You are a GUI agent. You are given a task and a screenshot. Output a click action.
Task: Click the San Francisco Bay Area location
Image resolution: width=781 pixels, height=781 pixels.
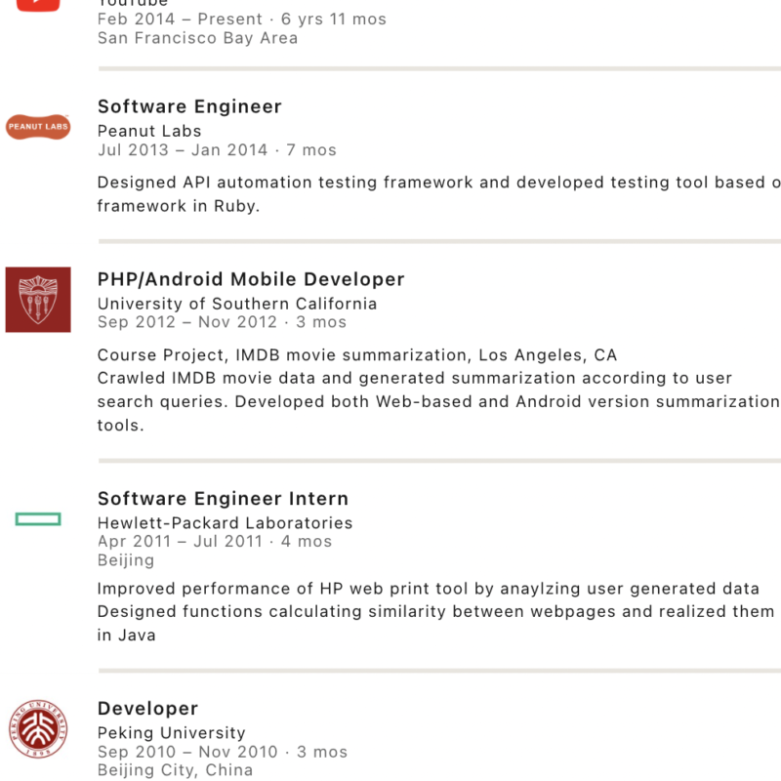tap(198, 38)
